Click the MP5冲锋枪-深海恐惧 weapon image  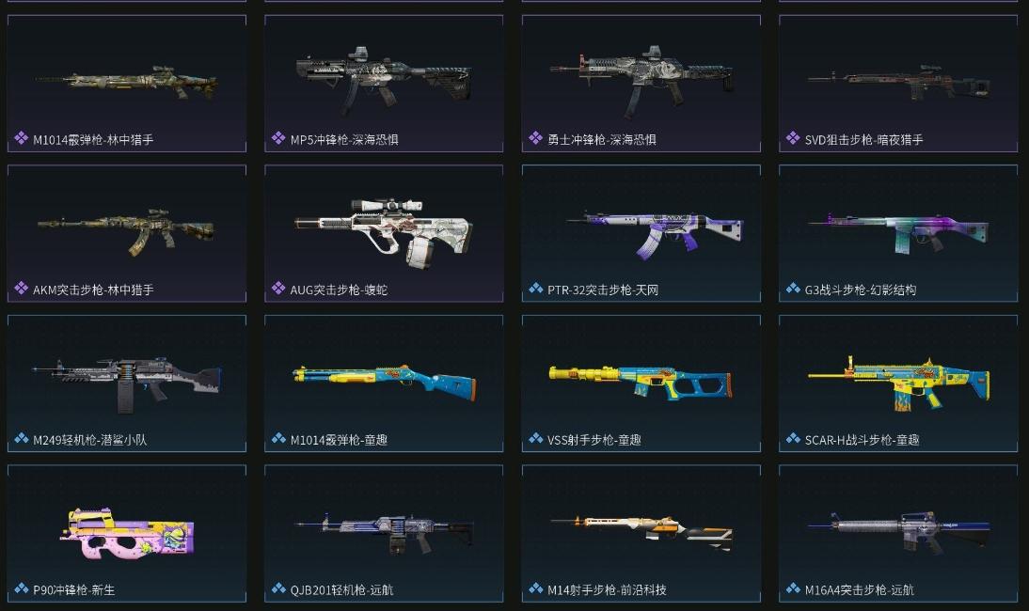[x=383, y=79]
